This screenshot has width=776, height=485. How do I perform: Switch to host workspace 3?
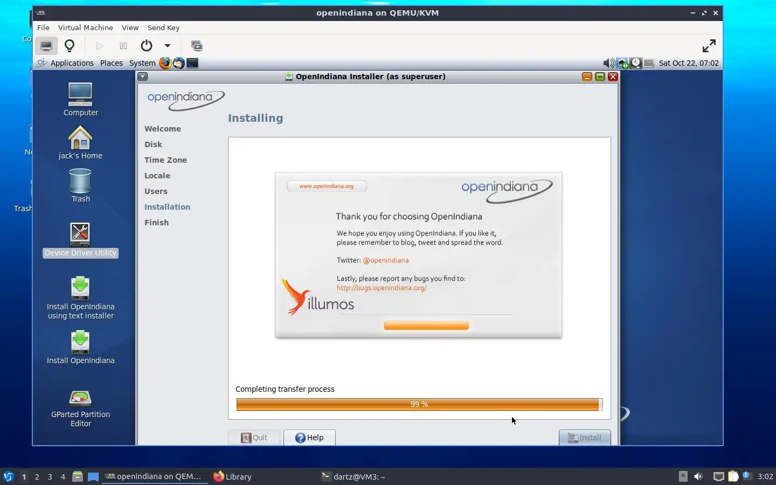(50, 476)
